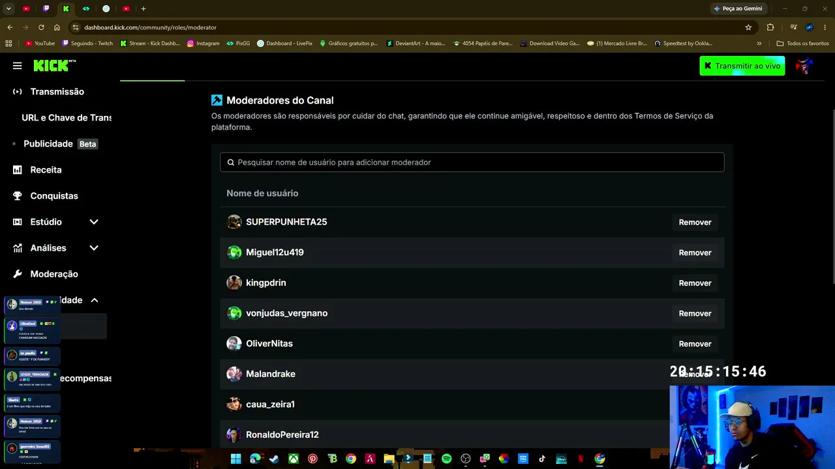
Task: Open the Instagram bookmark
Action: pos(203,44)
